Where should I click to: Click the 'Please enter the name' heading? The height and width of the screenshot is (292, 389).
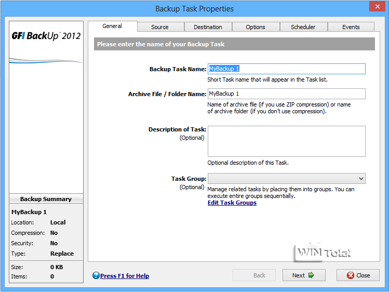click(x=161, y=44)
